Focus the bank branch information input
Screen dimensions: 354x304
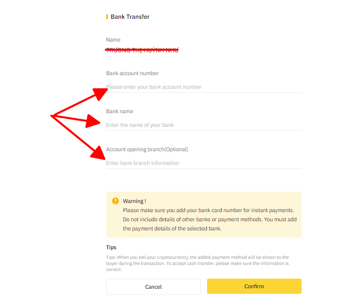(x=203, y=163)
